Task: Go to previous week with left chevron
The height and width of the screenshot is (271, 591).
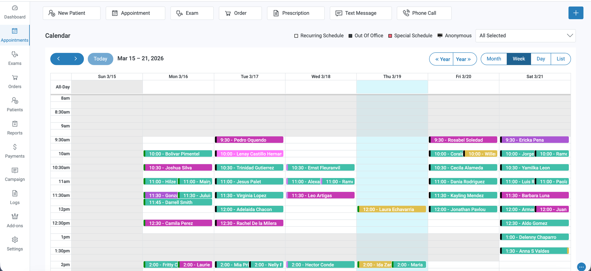Action: coord(59,59)
